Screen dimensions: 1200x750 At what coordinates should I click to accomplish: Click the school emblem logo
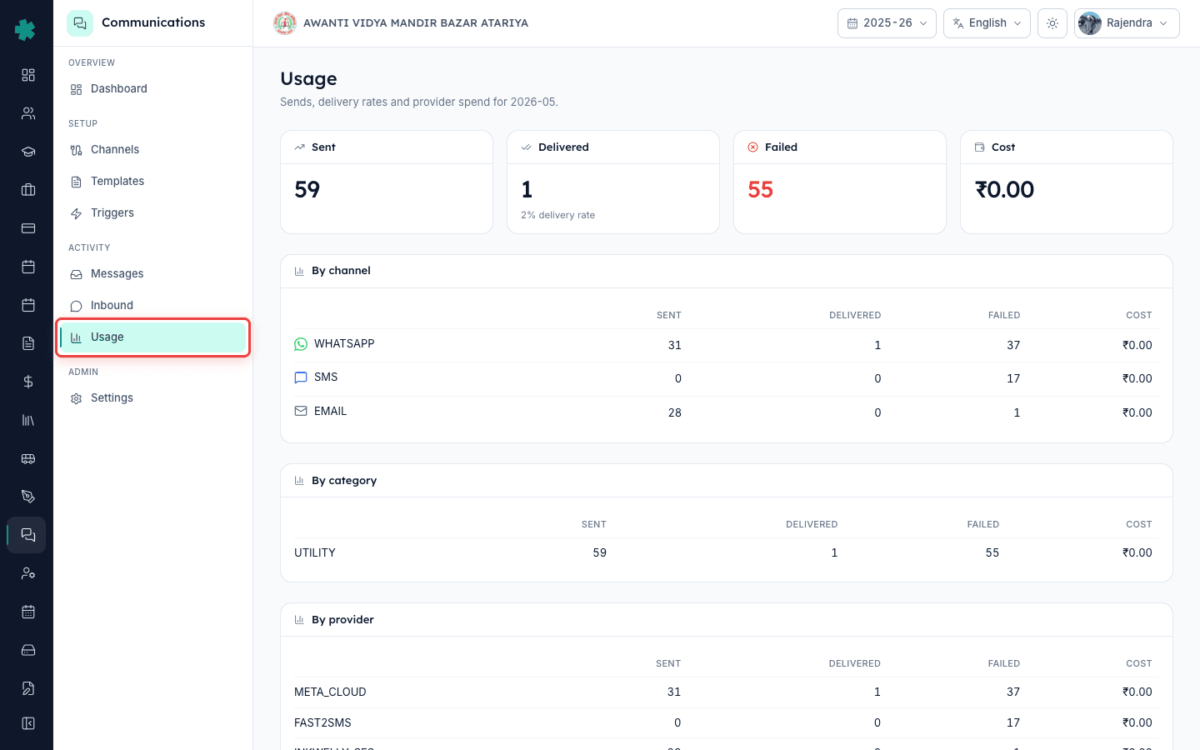pyautogui.click(x=285, y=23)
